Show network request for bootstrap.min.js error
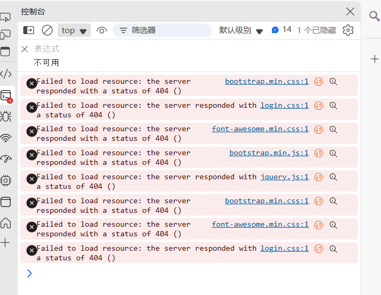Image resolution: width=381 pixels, height=295 pixels. pyautogui.click(x=318, y=153)
